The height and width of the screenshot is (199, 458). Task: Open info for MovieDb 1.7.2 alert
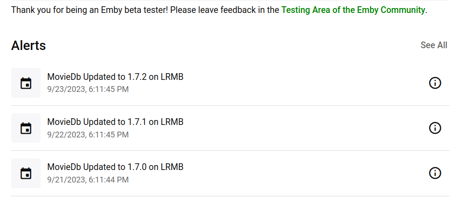tap(435, 83)
